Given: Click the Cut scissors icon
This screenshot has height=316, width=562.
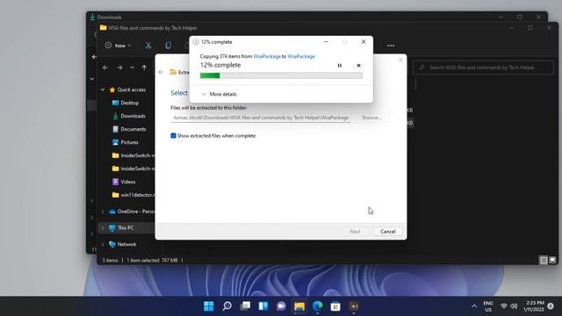Looking at the screenshot, I should click(x=148, y=46).
